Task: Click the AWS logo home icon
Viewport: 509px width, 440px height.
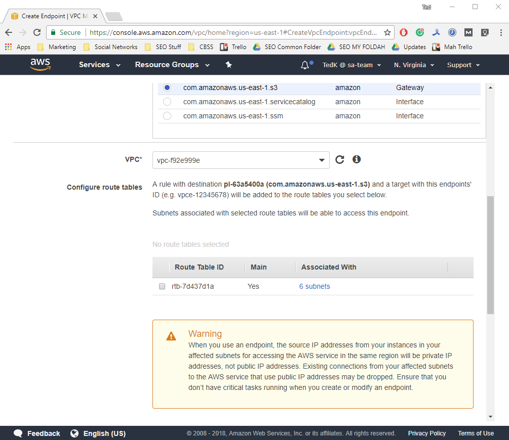Action: [40, 65]
